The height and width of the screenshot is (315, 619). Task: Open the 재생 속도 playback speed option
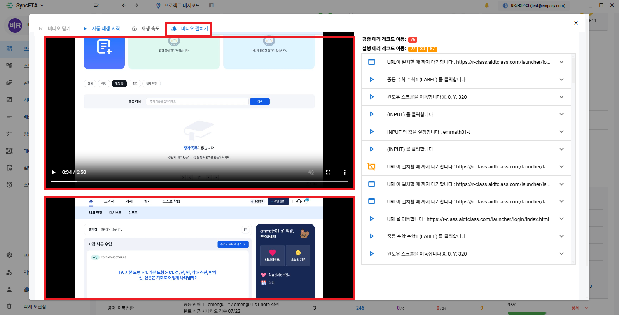pyautogui.click(x=146, y=29)
